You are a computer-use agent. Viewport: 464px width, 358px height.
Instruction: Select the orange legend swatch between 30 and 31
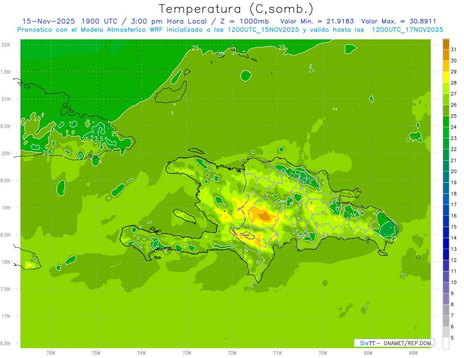tap(446, 55)
